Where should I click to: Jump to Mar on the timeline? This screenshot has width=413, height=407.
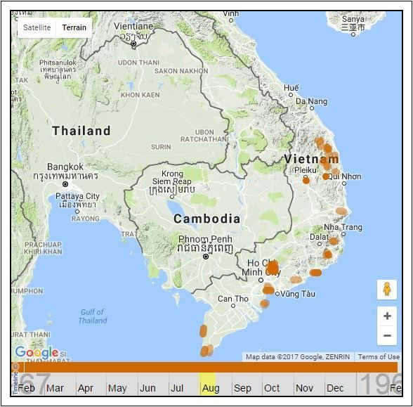pyautogui.click(x=55, y=388)
